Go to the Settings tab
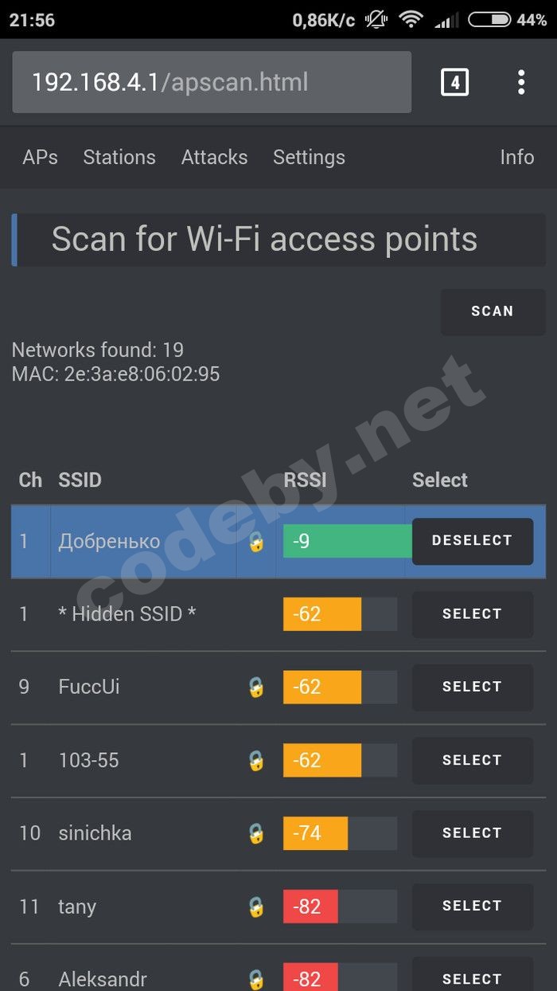 click(x=309, y=157)
